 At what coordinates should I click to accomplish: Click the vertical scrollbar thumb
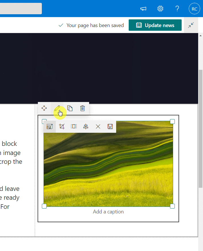pyautogui.click(x=200, y=129)
